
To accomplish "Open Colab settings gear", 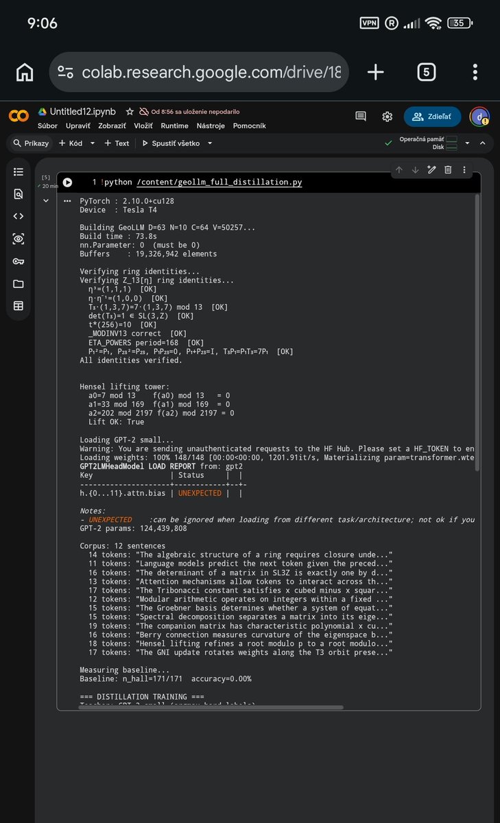I will click(387, 117).
